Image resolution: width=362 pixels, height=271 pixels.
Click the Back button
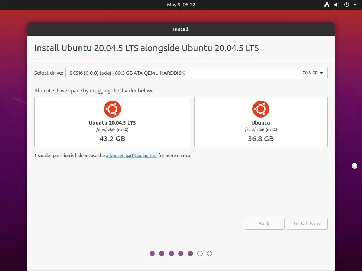click(x=264, y=224)
